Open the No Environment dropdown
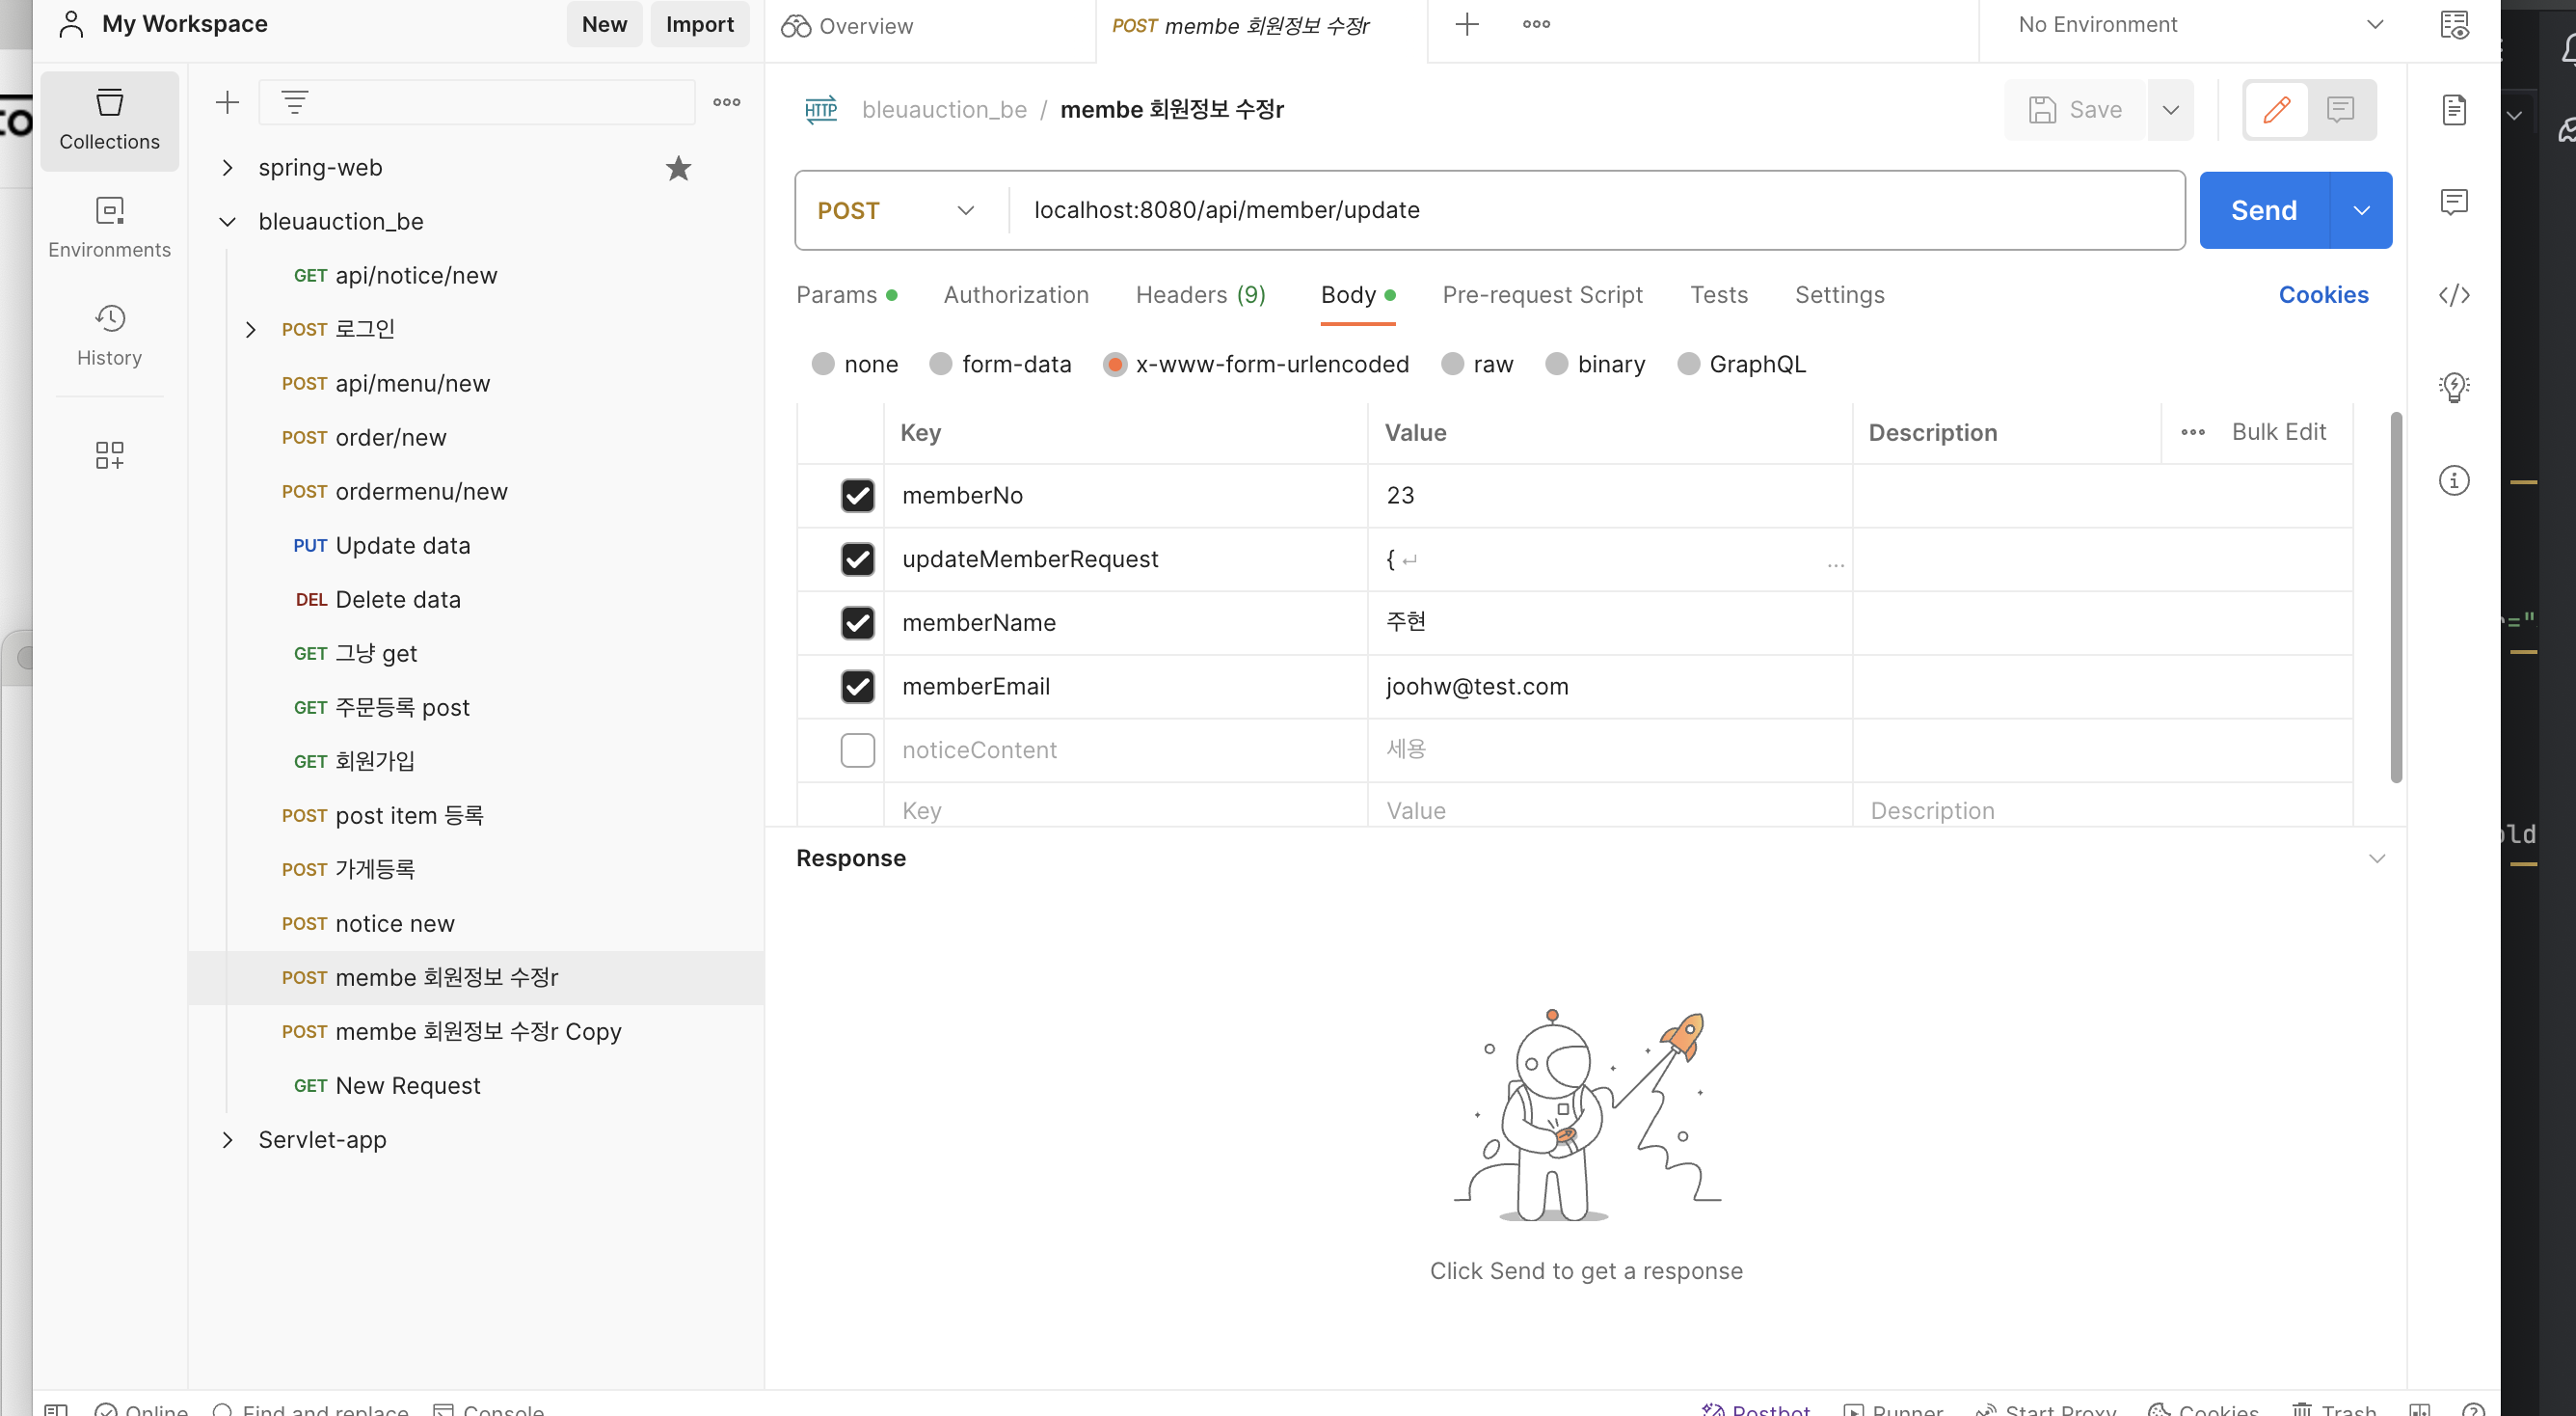Viewport: 2576px width, 1416px height. pos(2199,24)
